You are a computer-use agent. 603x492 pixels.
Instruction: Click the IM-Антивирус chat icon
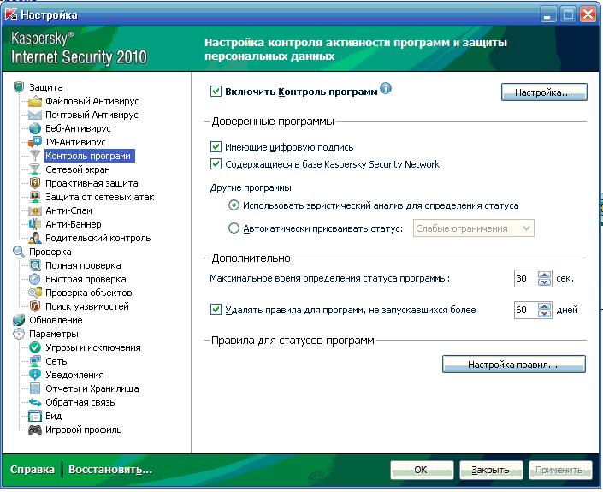pos(34,142)
